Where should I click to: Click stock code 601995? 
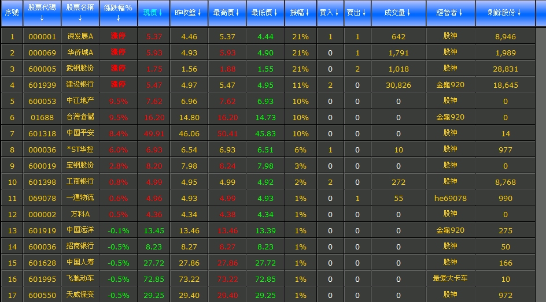point(42,279)
